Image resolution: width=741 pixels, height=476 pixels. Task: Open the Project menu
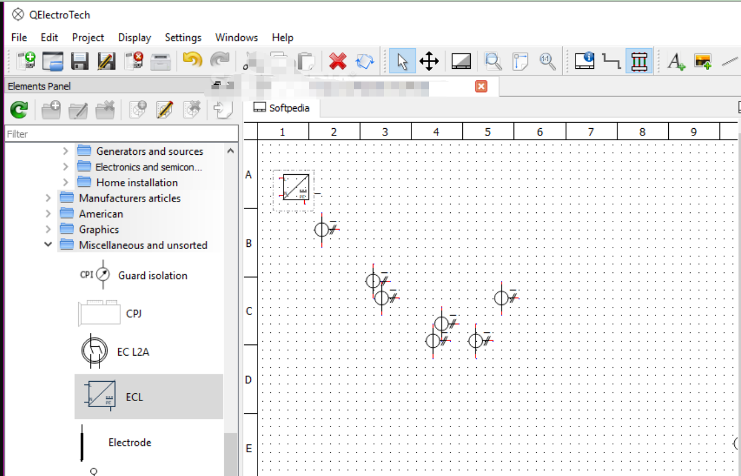click(x=88, y=37)
